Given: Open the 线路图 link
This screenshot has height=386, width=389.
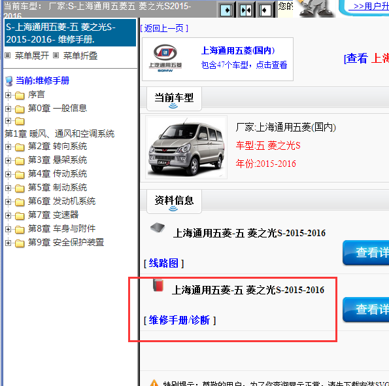Looking at the screenshot, I should [163, 263].
